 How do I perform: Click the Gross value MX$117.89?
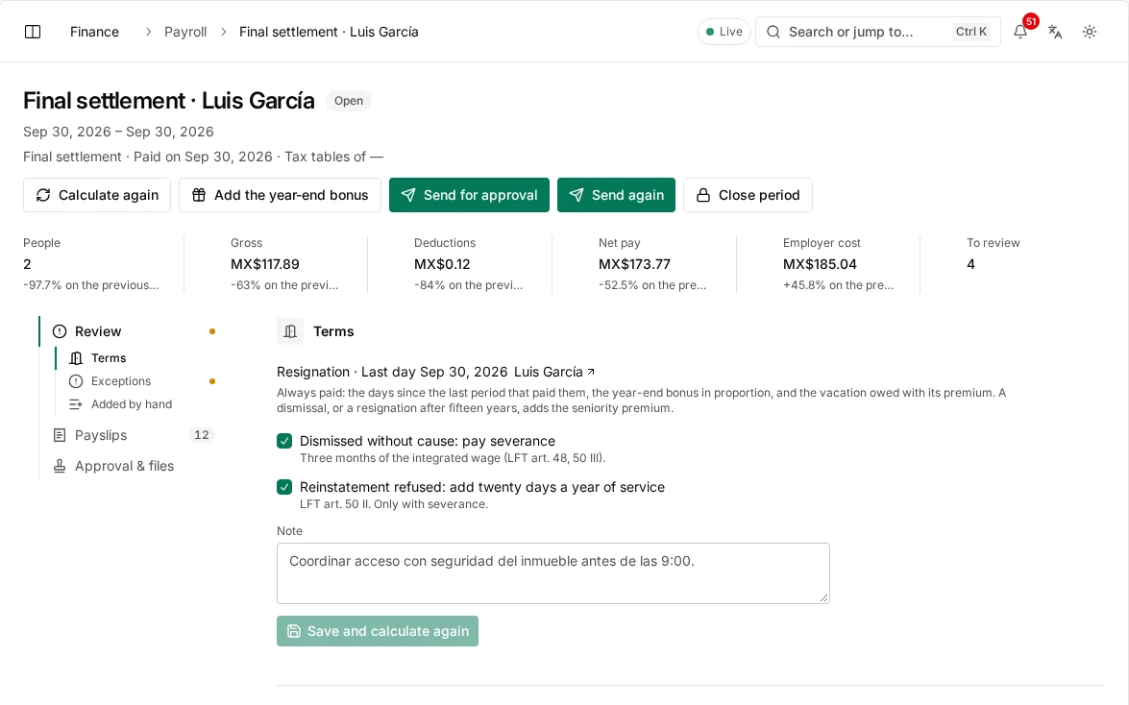[265, 264]
